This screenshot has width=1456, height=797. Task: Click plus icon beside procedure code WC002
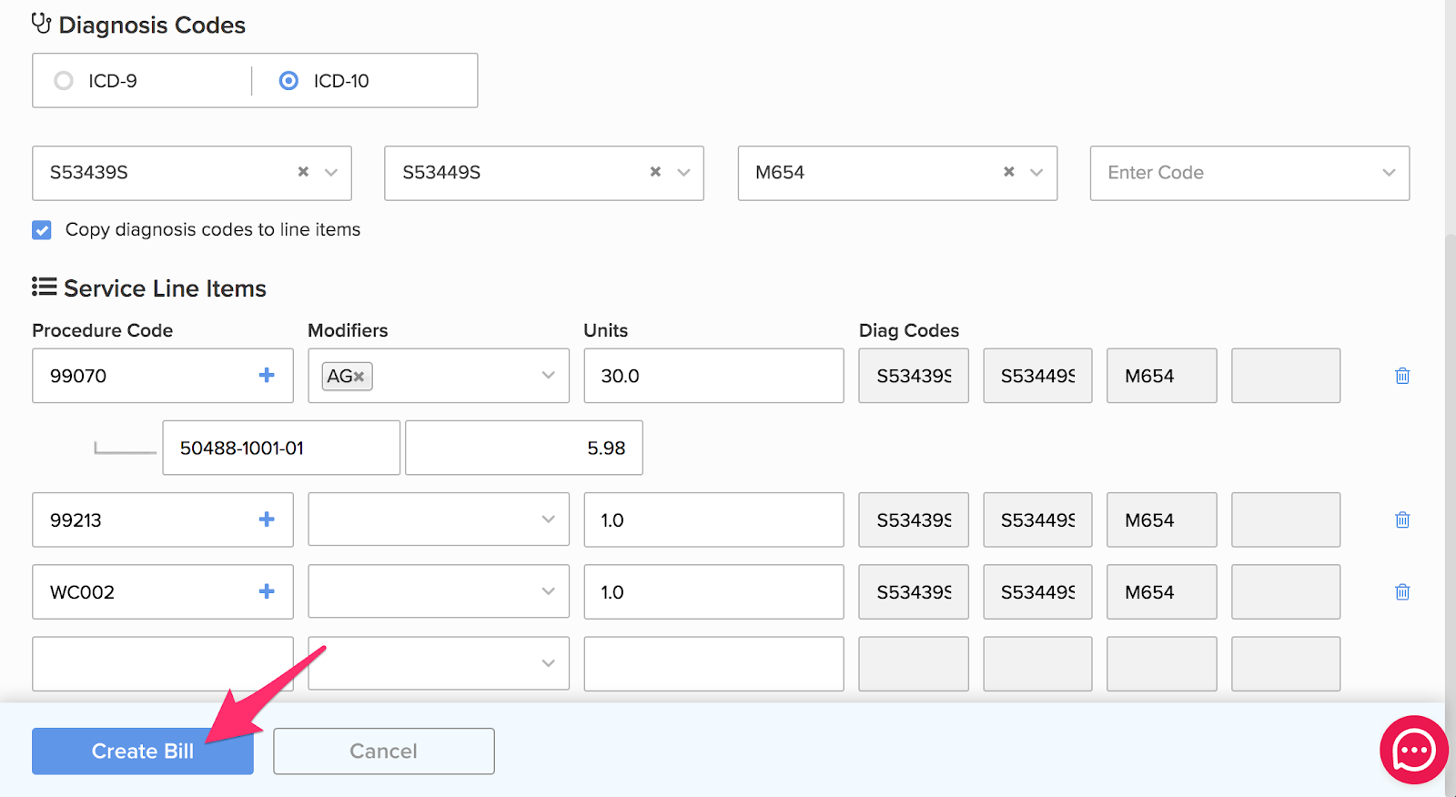click(267, 591)
